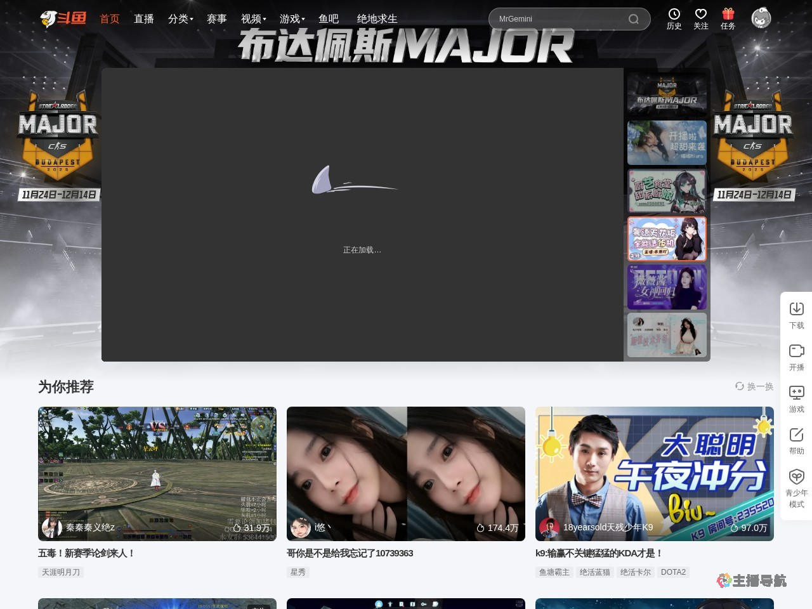Switch to the 直播 nav tab
The width and height of the screenshot is (812, 609).
point(144,19)
